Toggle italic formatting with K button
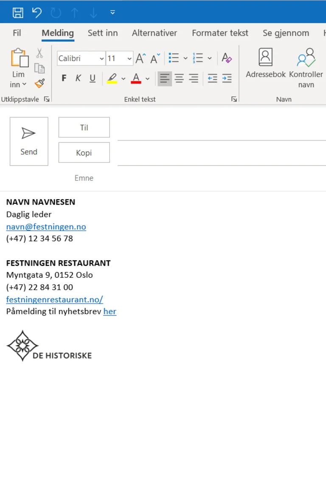Viewport: 326px width, 501px height. tap(78, 78)
